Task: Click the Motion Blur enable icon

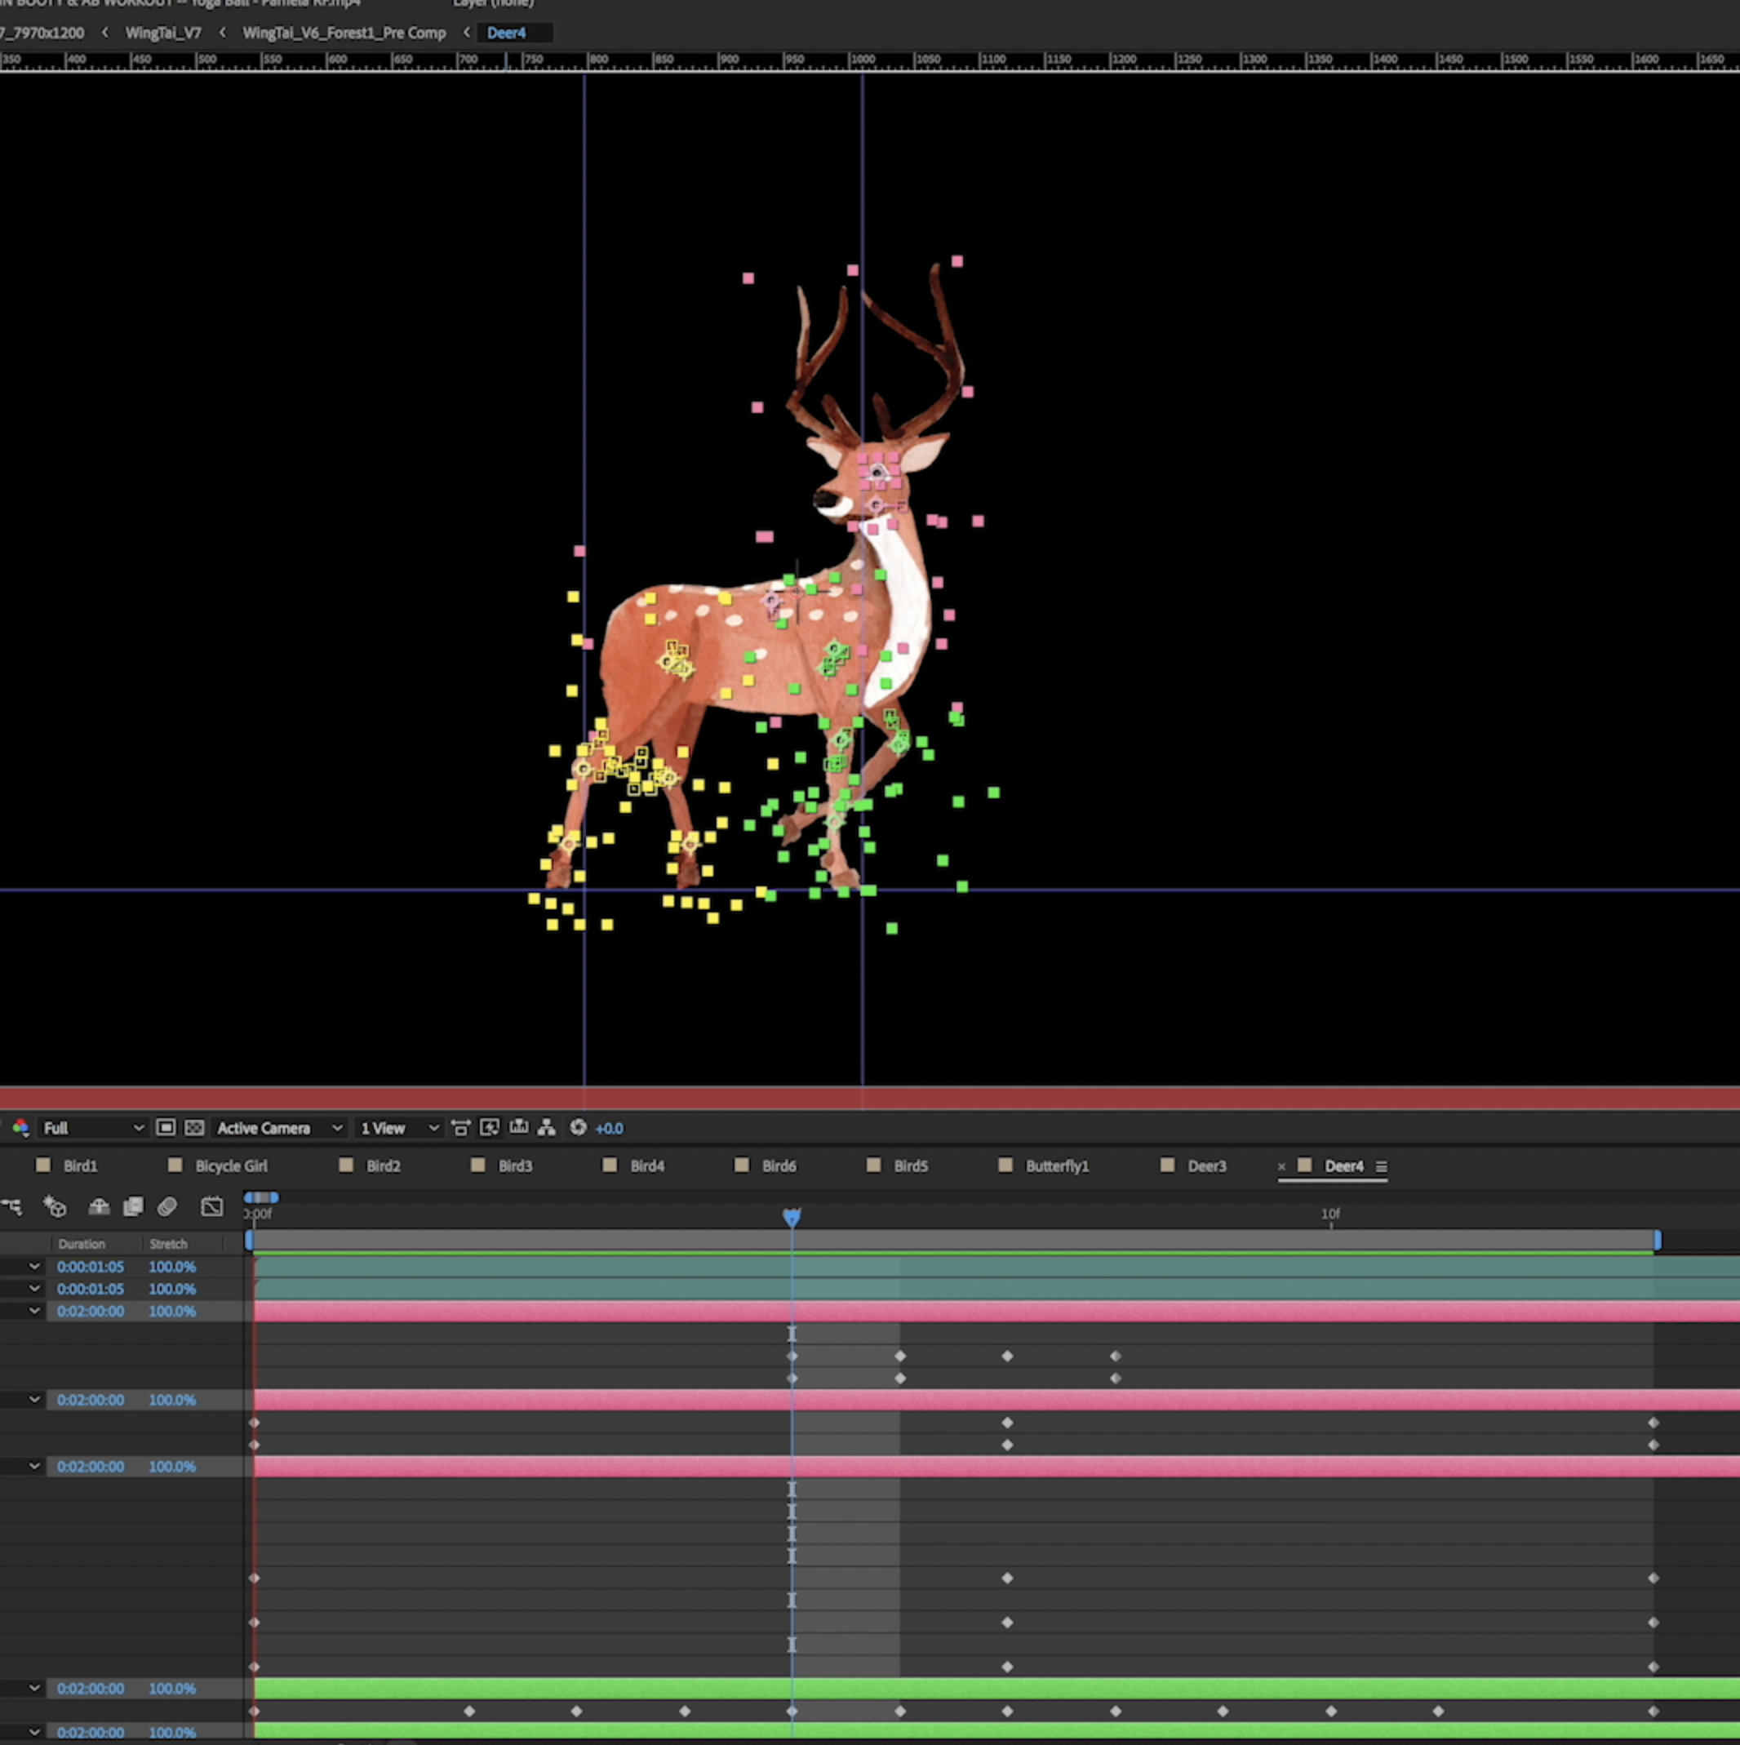Action: click(167, 1206)
